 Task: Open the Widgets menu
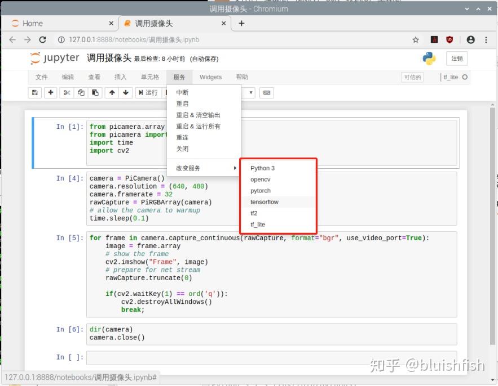[x=210, y=77]
